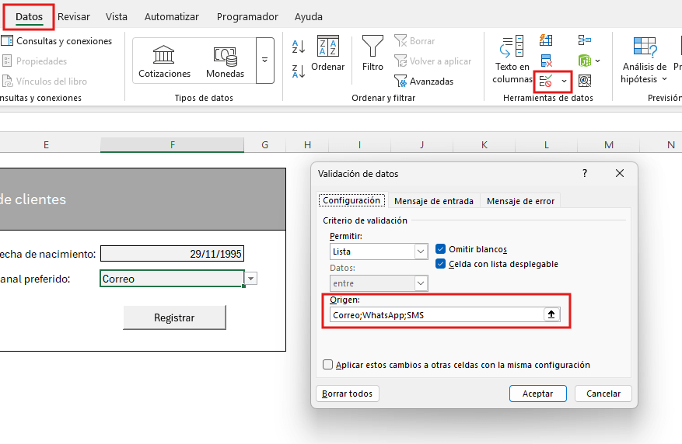Image resolution: width=682 pixels, height=444 pixels.
Task: Select the birth date cell 29/11/1995
Action: tap(172, 254)
